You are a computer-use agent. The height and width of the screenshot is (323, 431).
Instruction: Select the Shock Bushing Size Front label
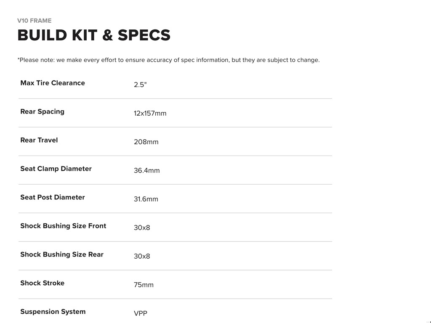(x=63, y=226)
